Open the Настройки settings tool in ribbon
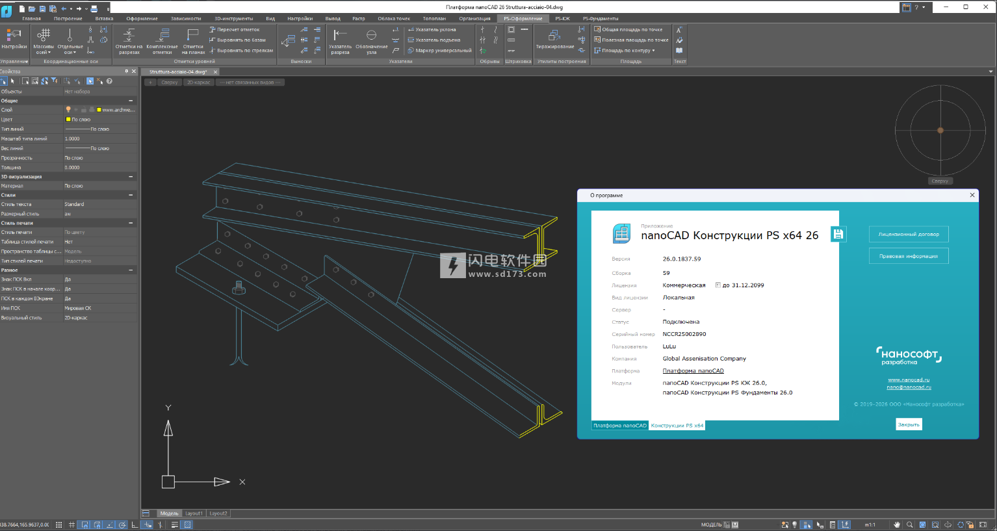The image size is (997, 531). point(14,39)
